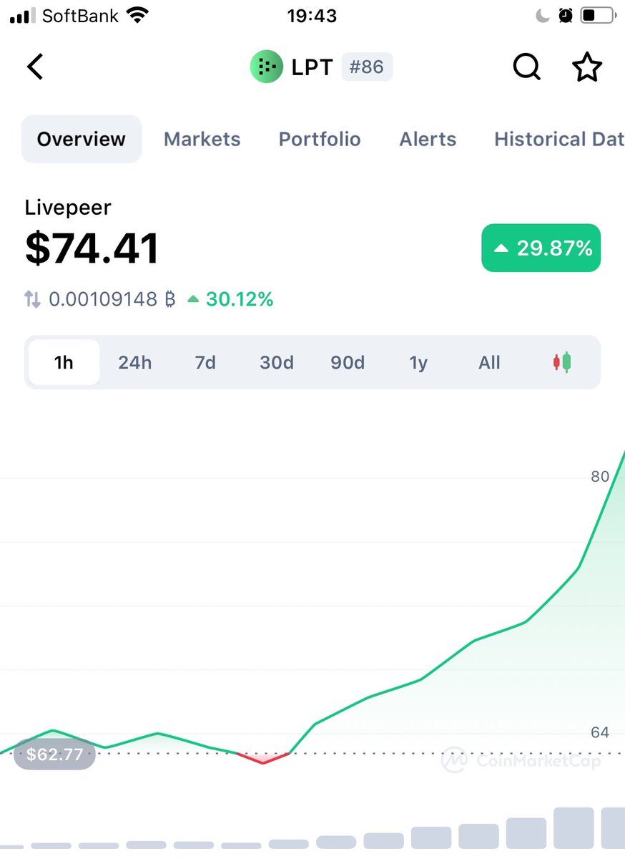The width and height of the screenshot is (625, 859).
Task: Add LPT to watchlist with star icon
Action: [587, 67]
